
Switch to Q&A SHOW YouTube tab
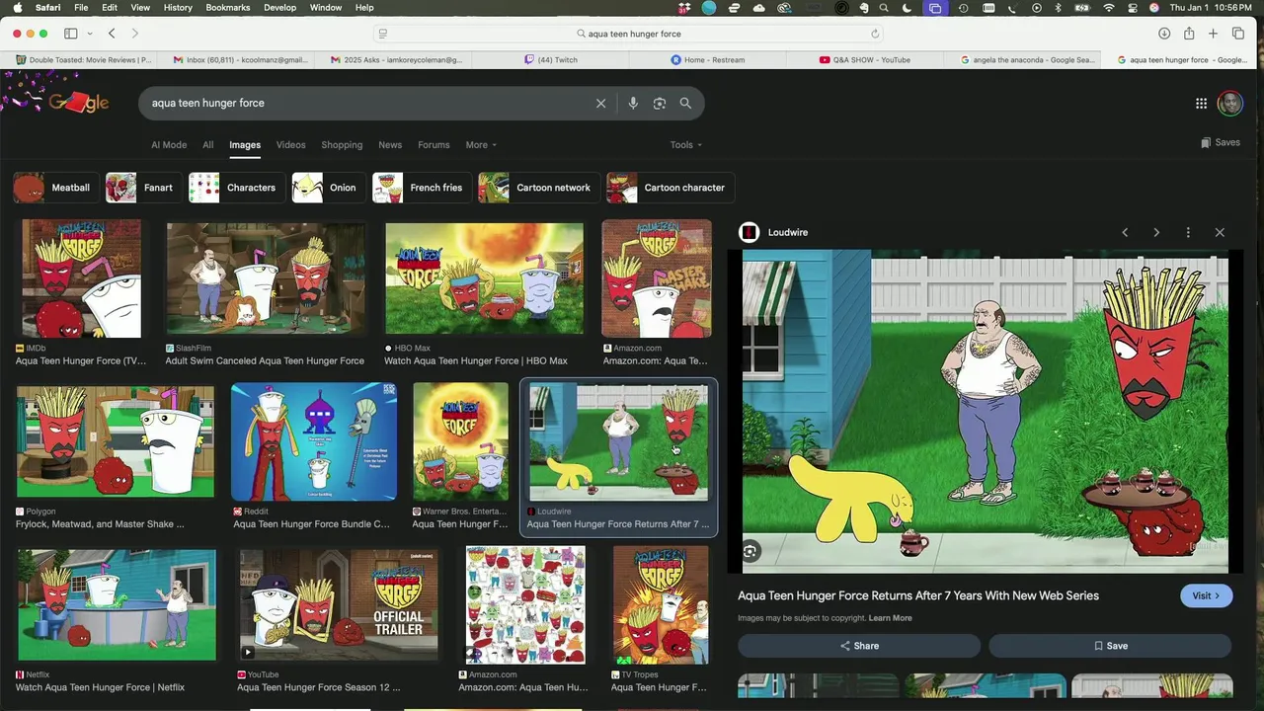point(864,59)
